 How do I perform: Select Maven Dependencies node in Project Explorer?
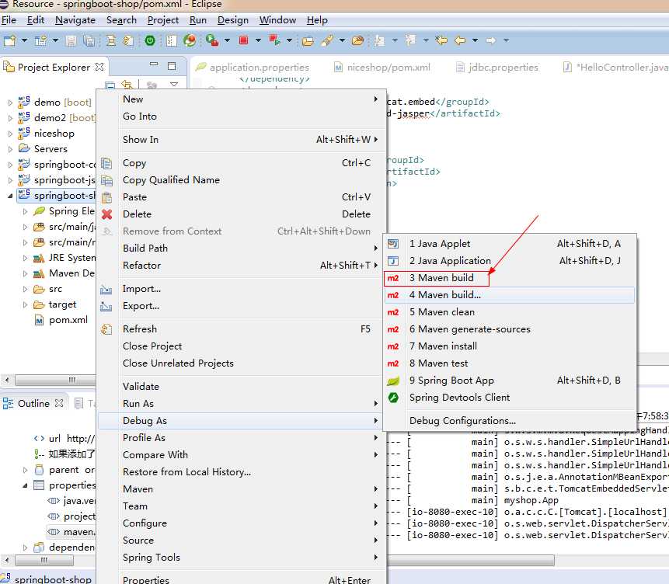(64, 273)
